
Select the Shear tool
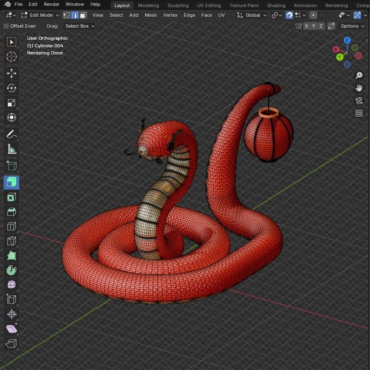pyautogui.click(x=11, y=329)
